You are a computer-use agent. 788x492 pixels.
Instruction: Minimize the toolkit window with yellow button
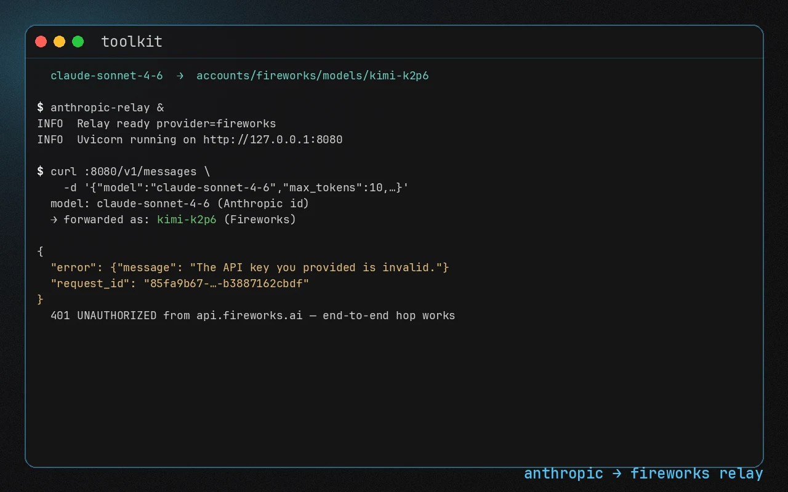(59, 42)
